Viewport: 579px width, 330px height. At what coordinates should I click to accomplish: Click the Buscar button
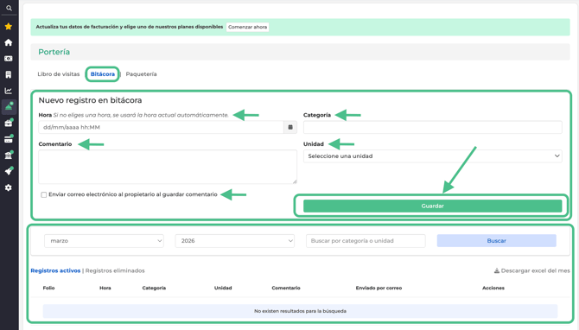(496, 241)
